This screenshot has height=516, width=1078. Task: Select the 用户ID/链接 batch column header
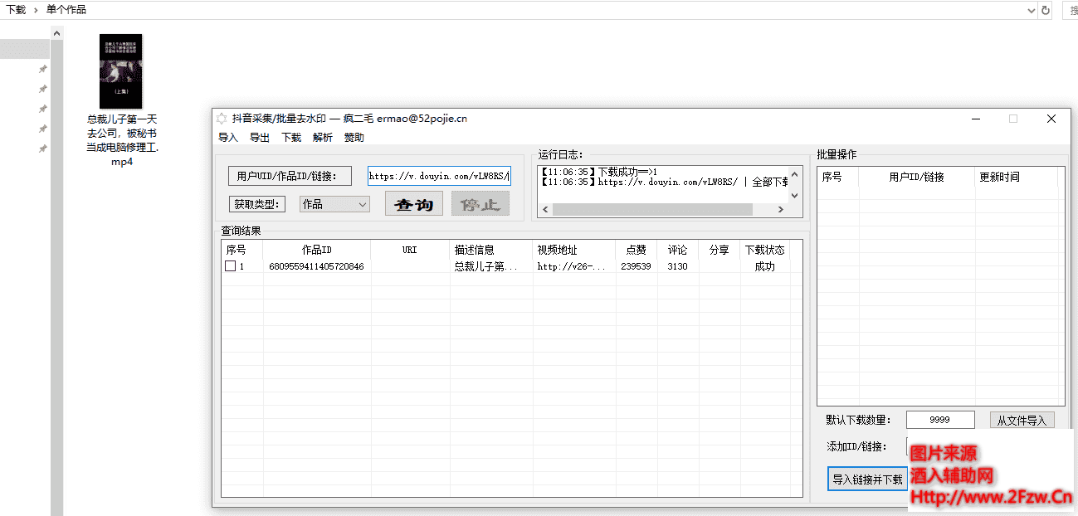click(x=916, y=177)
